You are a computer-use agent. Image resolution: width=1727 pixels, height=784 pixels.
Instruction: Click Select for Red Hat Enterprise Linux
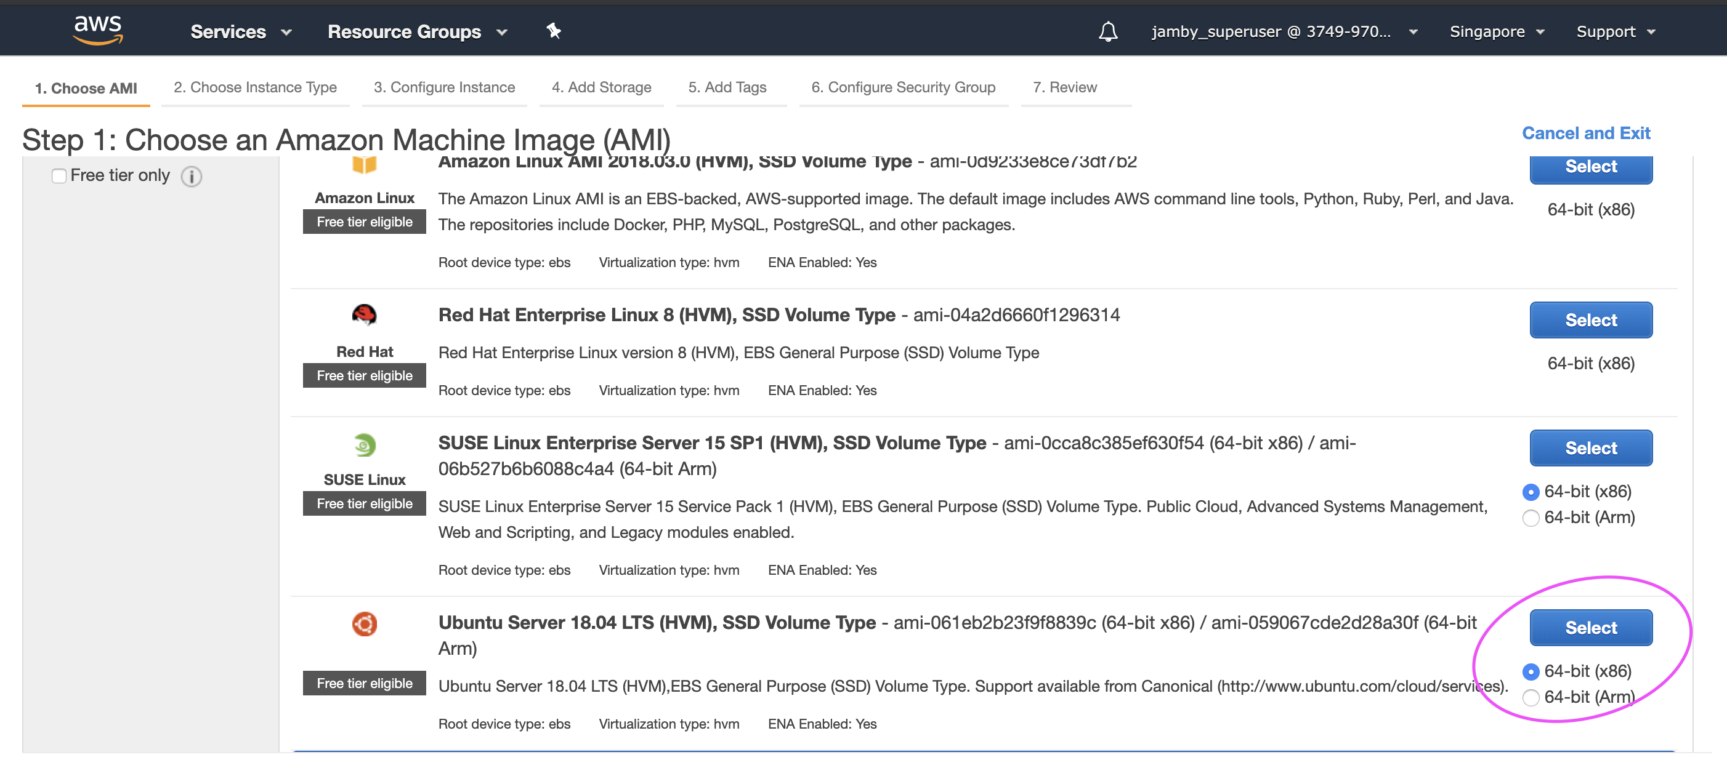tap(1590, 320)
